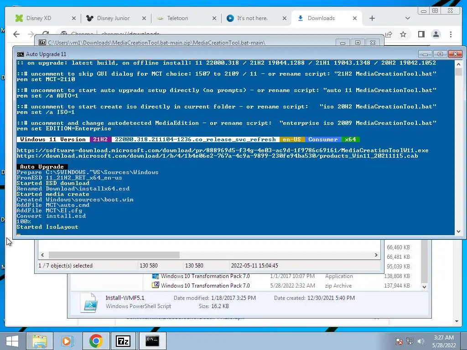Click the Started IsoLayout console line
This screenshot has width=467, height=350.
pyautogui.click(x=47, y=227)
